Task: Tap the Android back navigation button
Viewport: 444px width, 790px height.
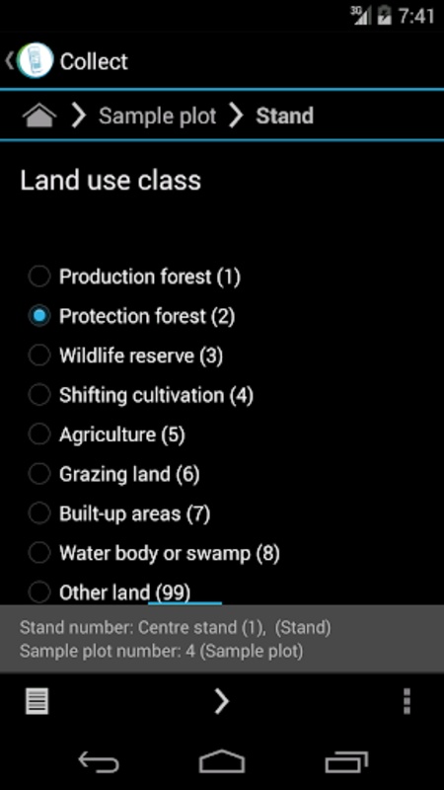Action: click(99, 761)
